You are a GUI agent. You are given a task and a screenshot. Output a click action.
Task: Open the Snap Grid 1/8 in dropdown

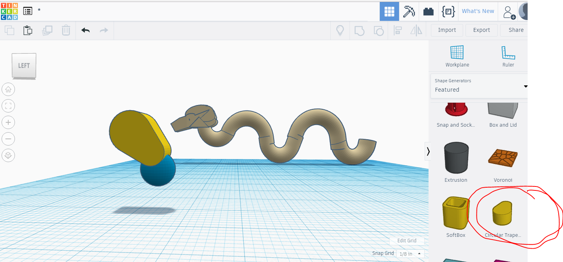point(410,254)
